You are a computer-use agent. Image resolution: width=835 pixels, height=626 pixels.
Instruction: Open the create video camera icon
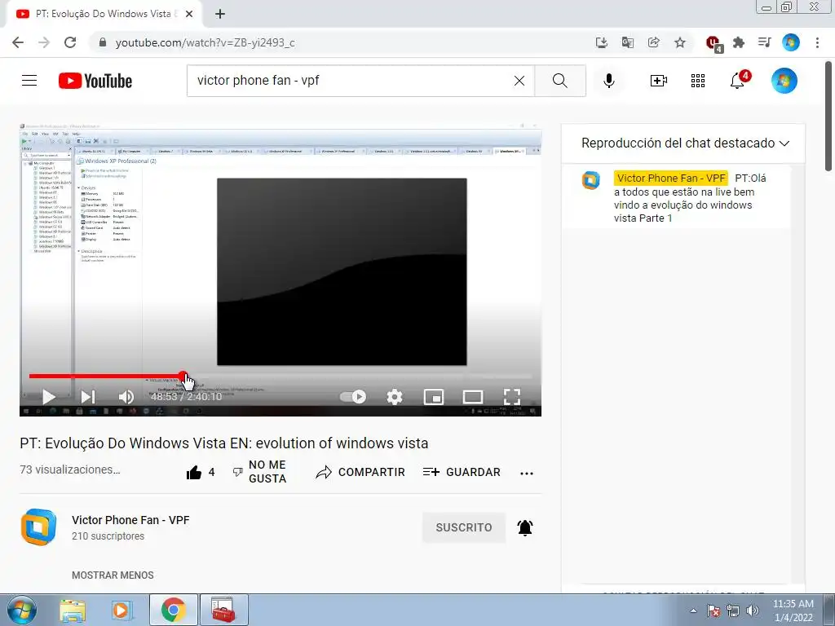click(659, 81)
